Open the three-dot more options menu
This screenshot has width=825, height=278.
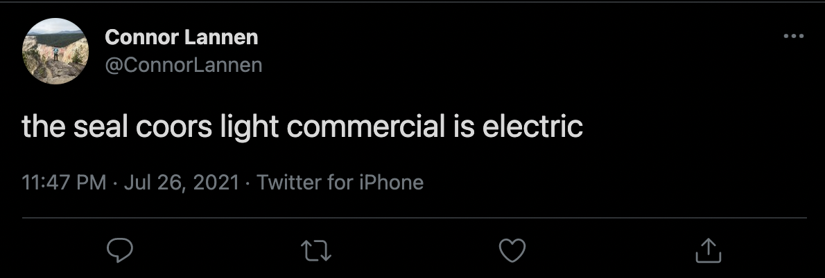pyautogui.click(x=793, y=37)
